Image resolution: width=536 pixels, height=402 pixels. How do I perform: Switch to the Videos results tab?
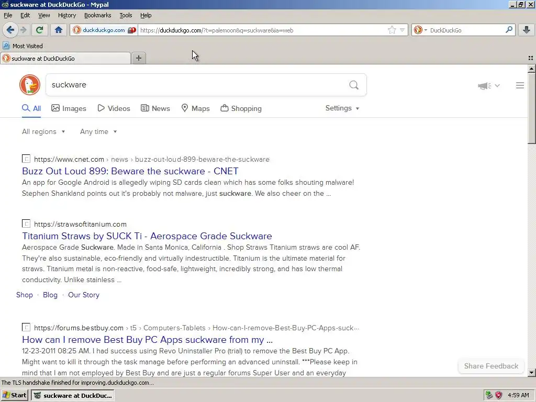(x=114, y=108)
